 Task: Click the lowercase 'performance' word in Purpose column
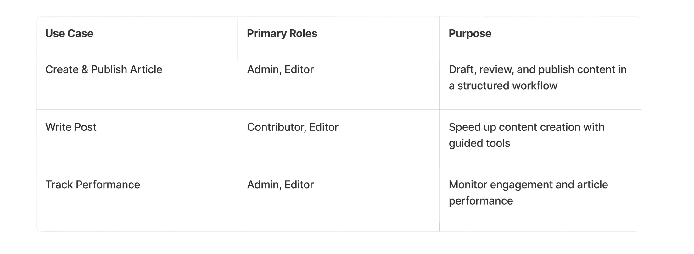481,201
